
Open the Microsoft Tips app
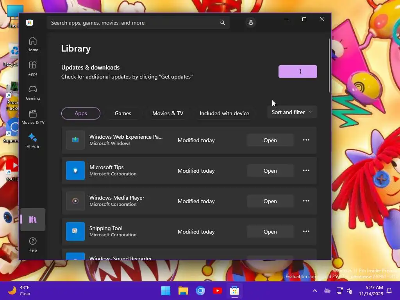click(x=270, y=171)
